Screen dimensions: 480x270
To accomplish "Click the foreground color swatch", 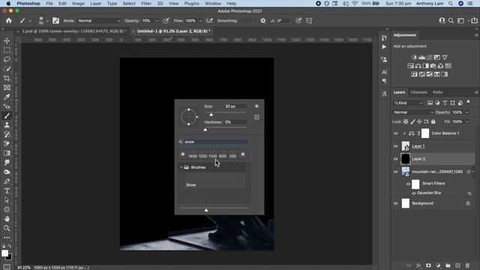I will (4, 253).
